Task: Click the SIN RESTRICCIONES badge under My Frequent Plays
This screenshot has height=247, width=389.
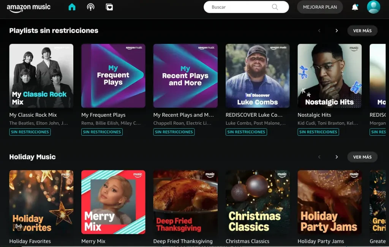Action: coord(101,132)
